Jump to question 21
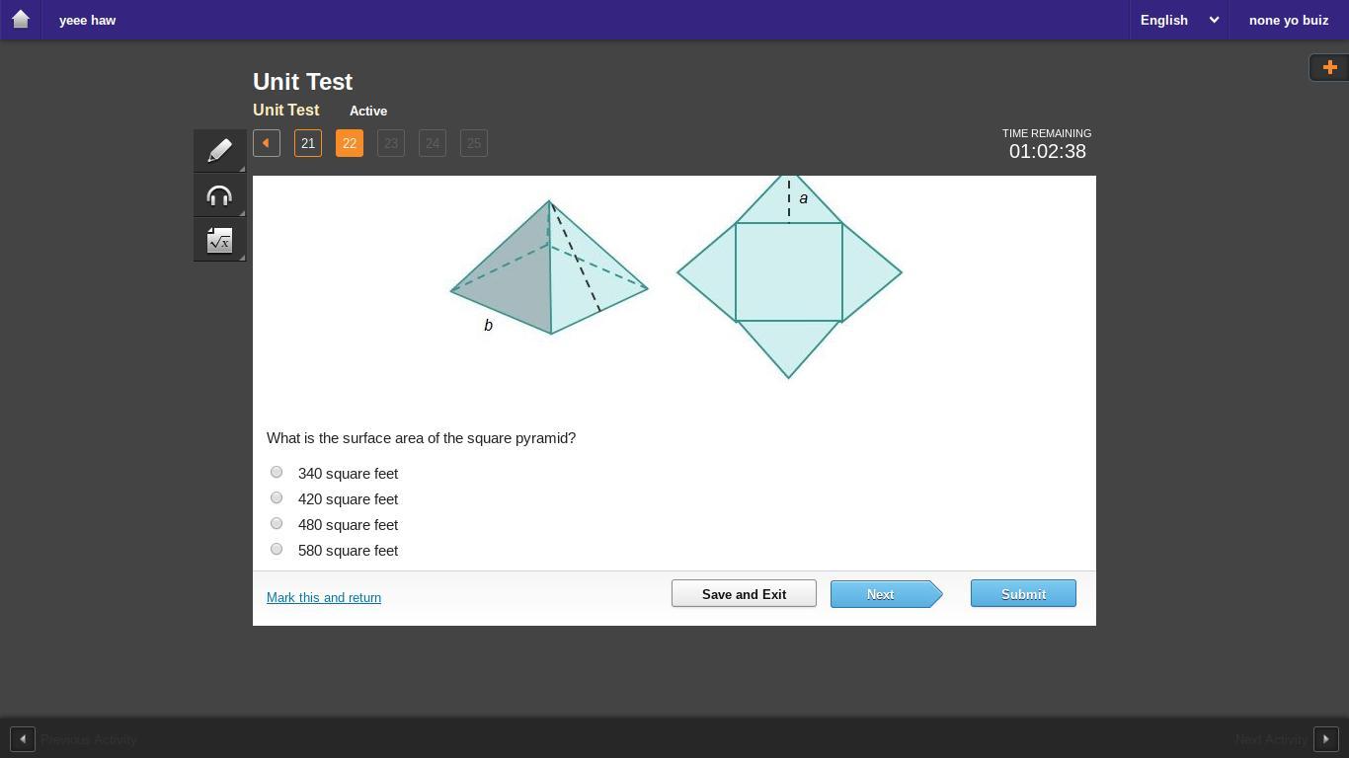Screen dimensions: 1349x758 click(308, 143)
